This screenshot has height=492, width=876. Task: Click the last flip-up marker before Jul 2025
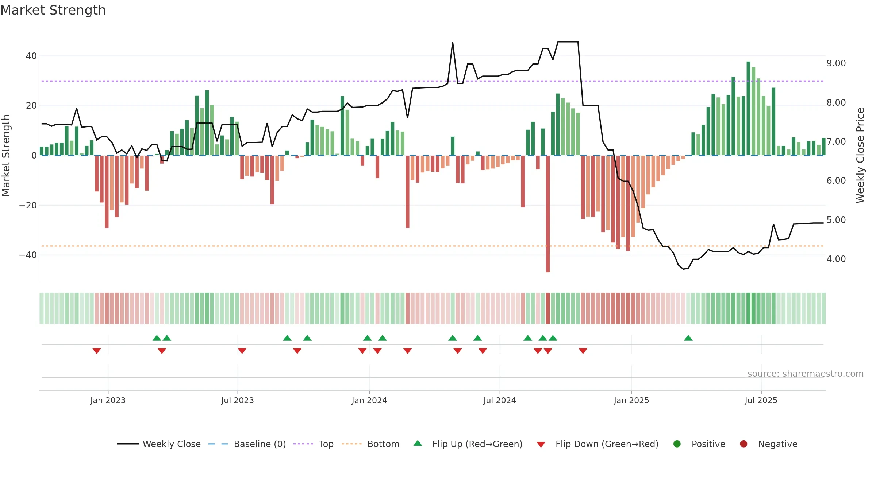(688, 338)
